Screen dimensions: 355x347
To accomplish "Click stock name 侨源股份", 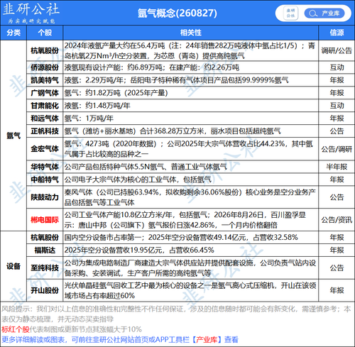I will (45, 67).
